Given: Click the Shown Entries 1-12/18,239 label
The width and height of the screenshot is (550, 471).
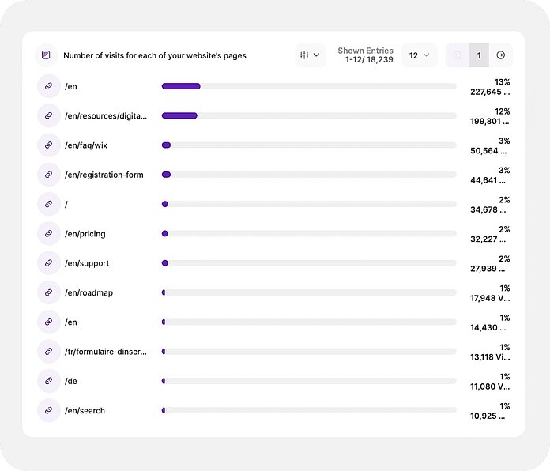Looking at the screenshot, I should coord(364,55).
